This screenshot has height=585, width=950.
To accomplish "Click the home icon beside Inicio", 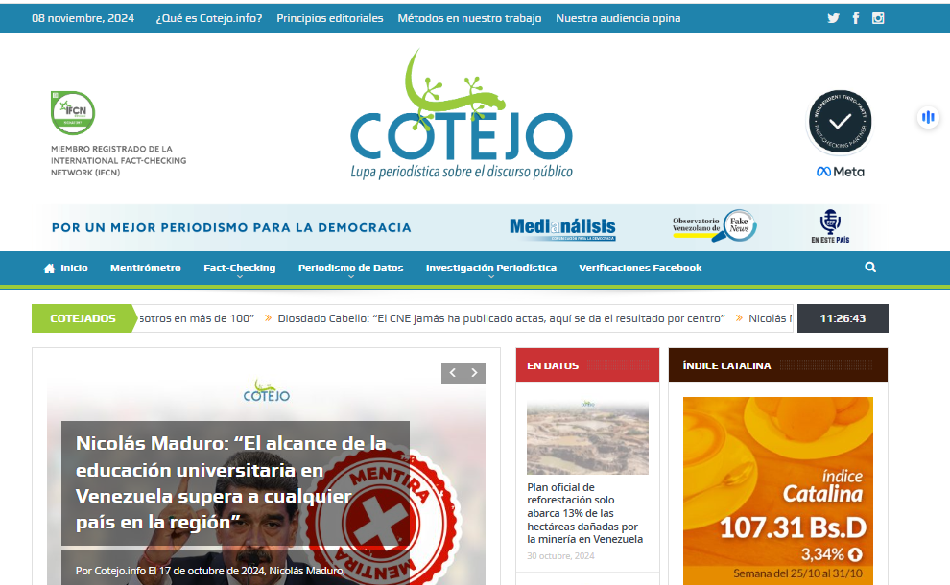I will pos(49,269).
